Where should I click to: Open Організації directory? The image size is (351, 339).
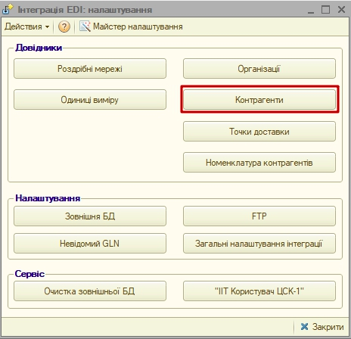click(259, 69)
